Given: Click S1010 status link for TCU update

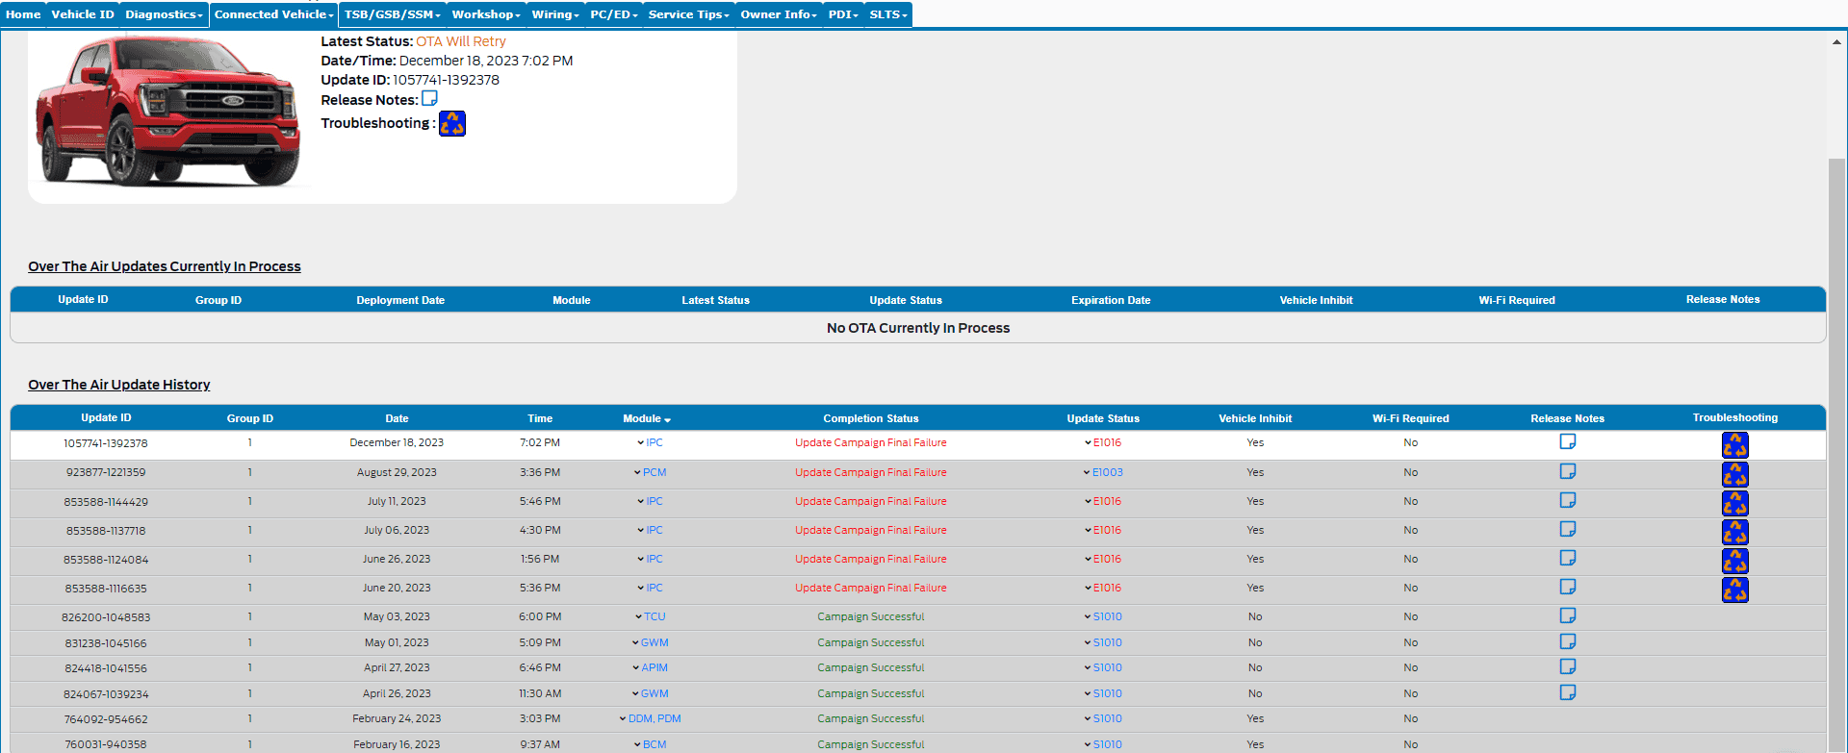Looking at the screenshot, I should 1107,616.
